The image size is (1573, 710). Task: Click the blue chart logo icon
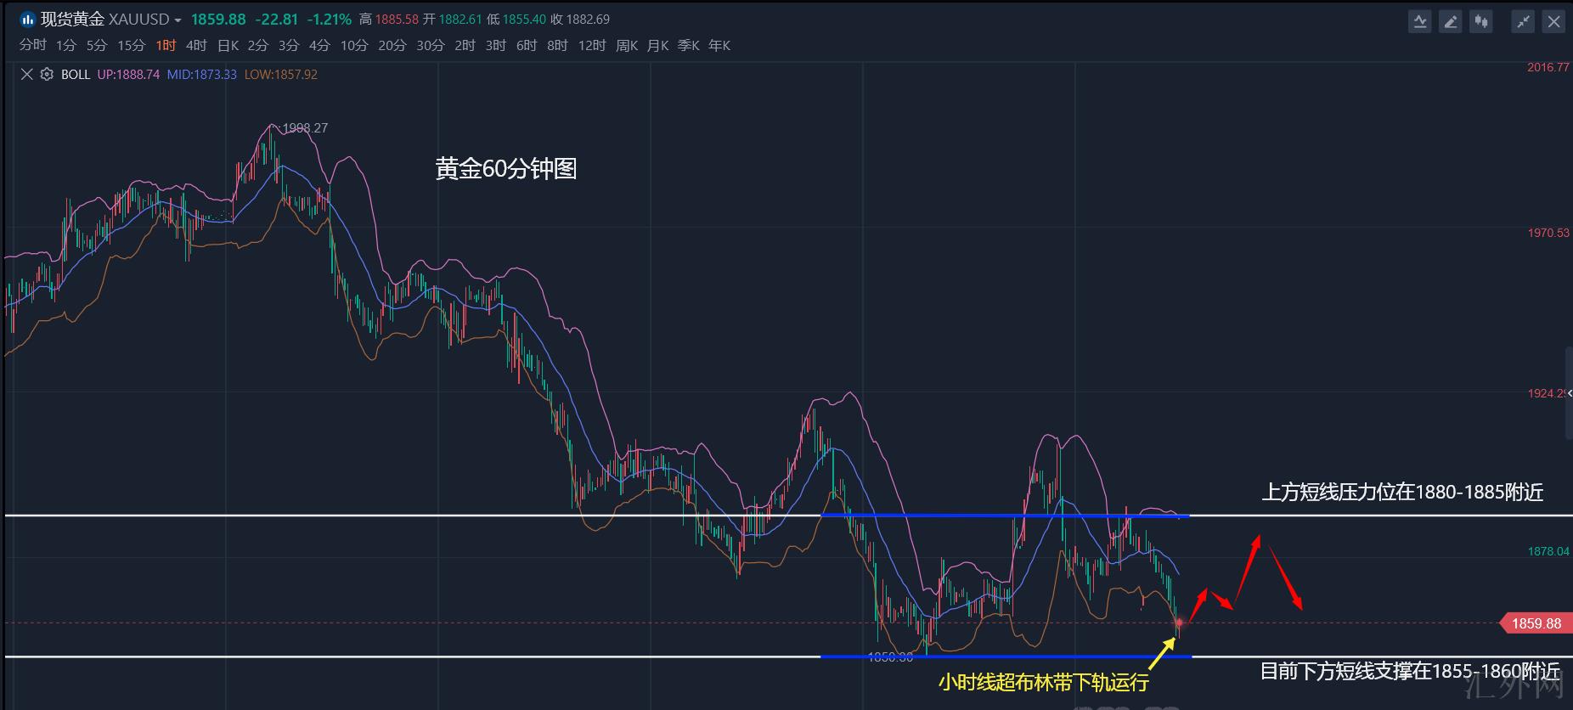(x=27, y=20)
